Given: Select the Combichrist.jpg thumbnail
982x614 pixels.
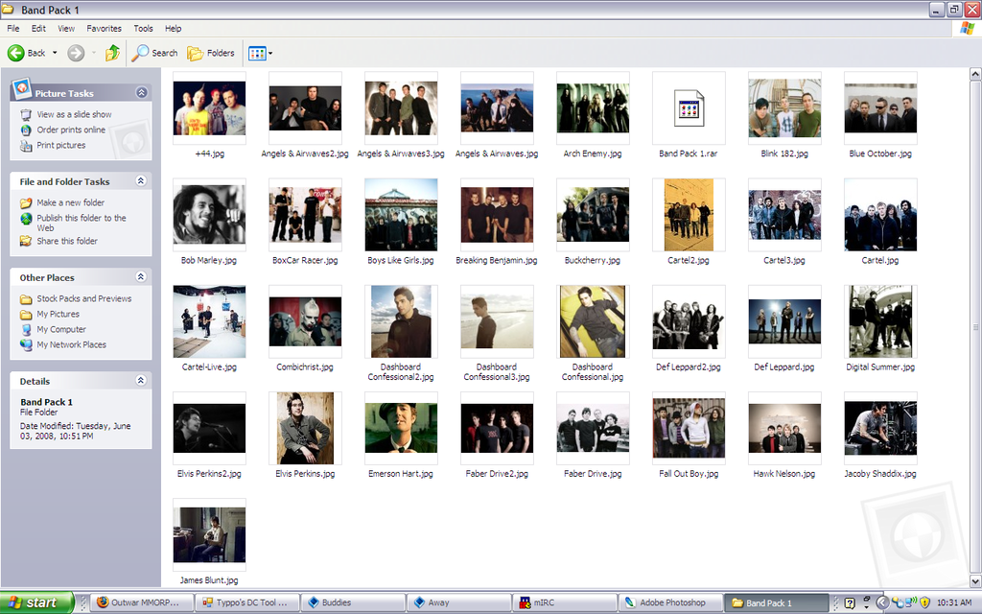Looking at the screenshot, I should [305, 322].
